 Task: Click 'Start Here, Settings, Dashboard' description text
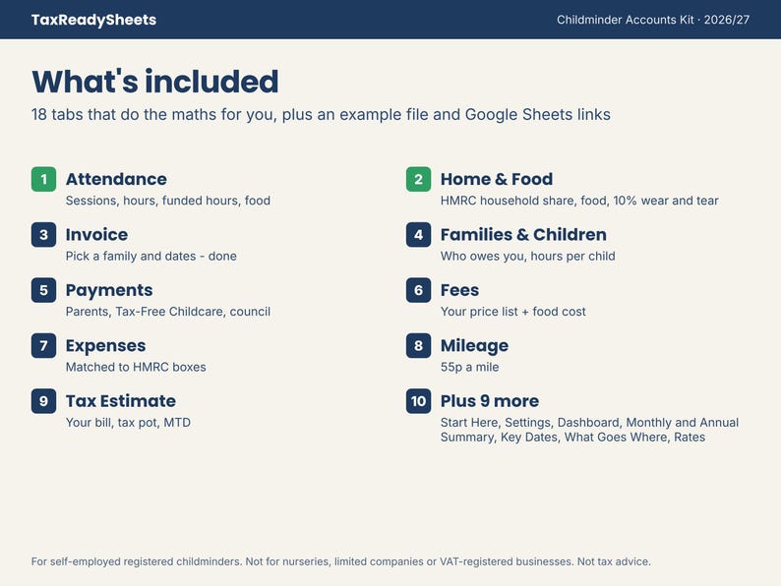[x=590, y=430]
